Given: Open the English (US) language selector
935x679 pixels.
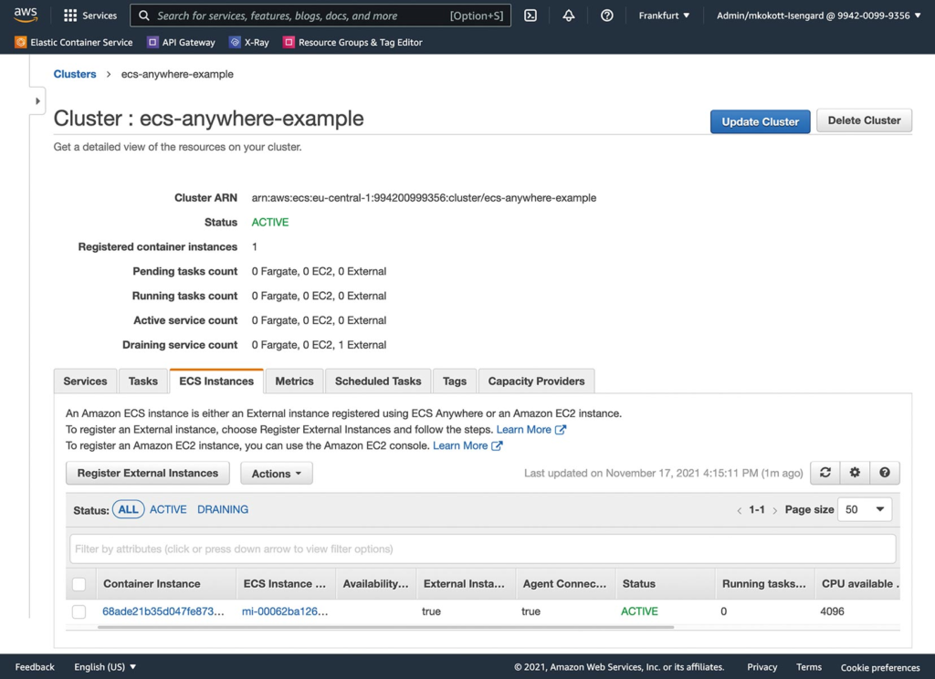Looking at the screenshot, I should (x=105, y=667).
